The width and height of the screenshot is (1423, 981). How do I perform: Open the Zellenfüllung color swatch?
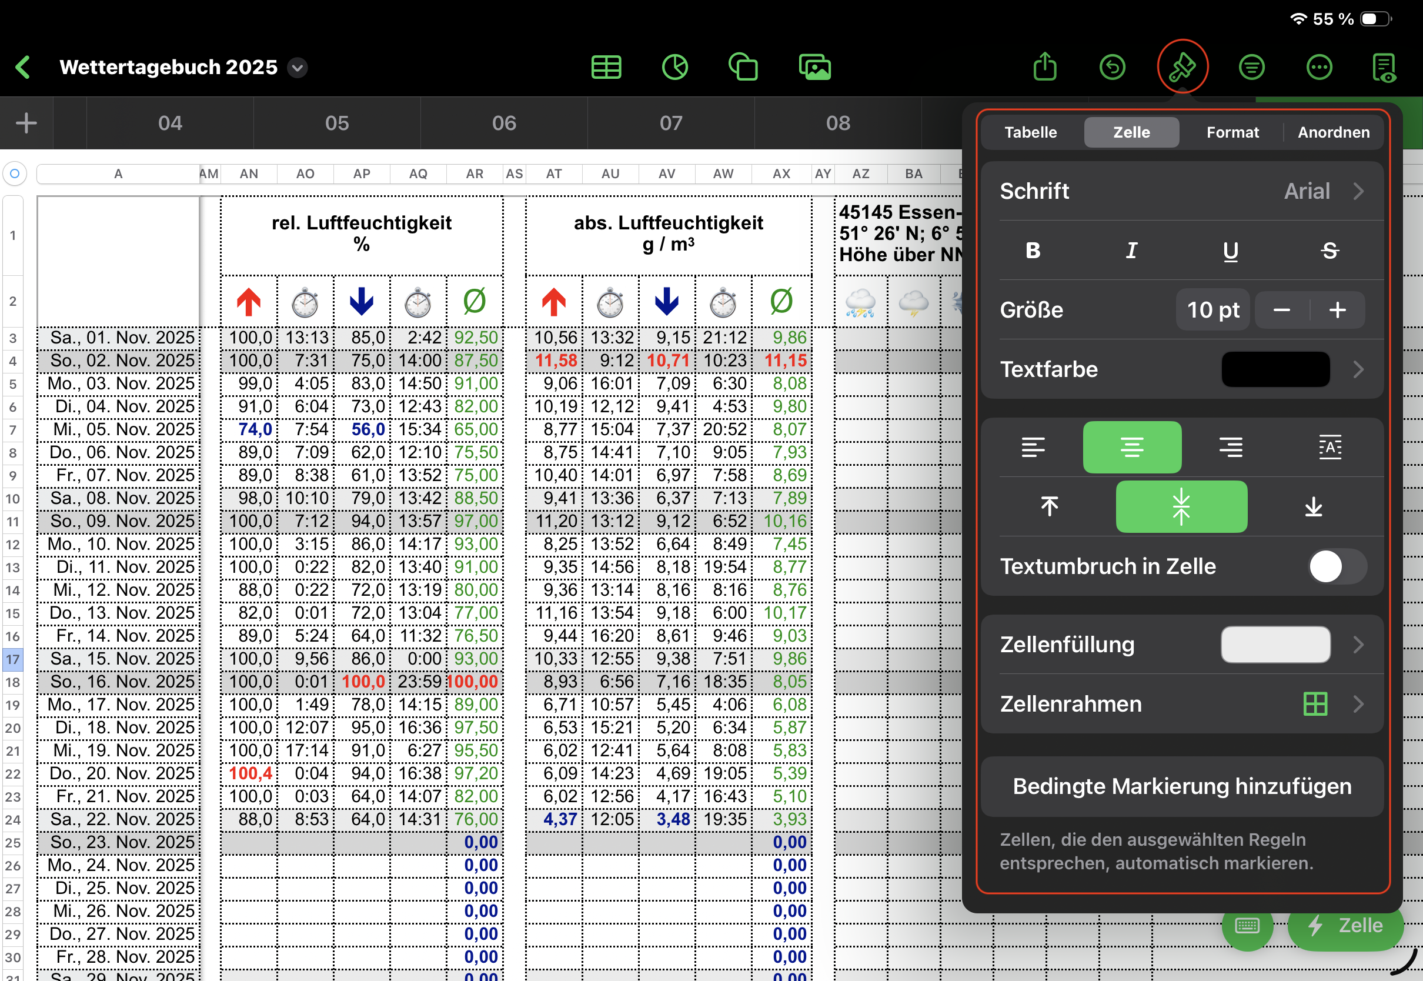pyautogui.click(x=1275, y=644)
